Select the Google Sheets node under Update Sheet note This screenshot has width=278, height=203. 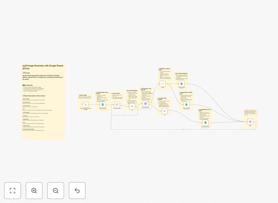[x=186, y=104]
